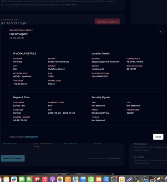
Task: Select the postal code 89073
Action: (51, 84)
